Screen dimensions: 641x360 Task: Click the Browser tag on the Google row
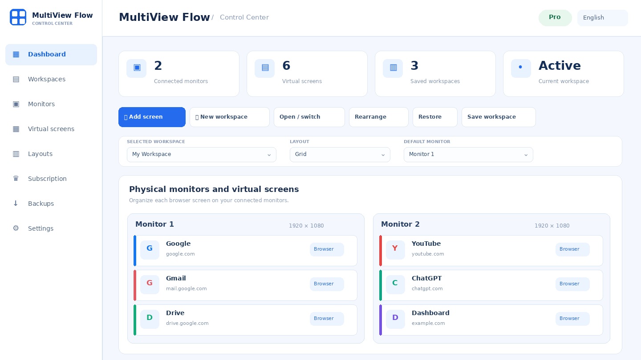pos(327,249)
